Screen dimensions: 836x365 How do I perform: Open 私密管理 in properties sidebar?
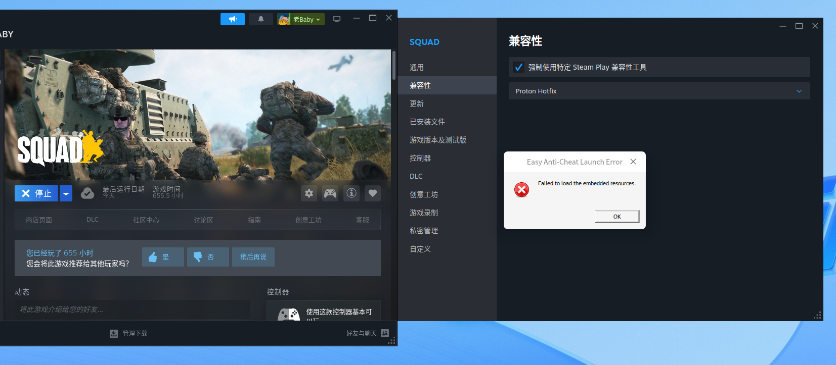tap(447, 231)
